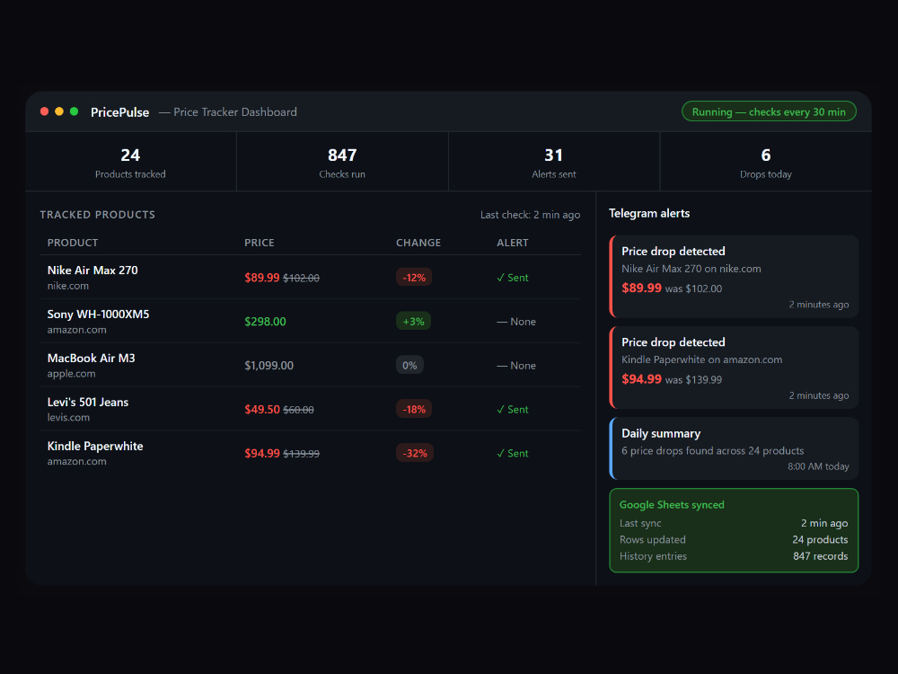Click the -32% Kindle change badge
The image size is (898, 674).
[415, 454]
